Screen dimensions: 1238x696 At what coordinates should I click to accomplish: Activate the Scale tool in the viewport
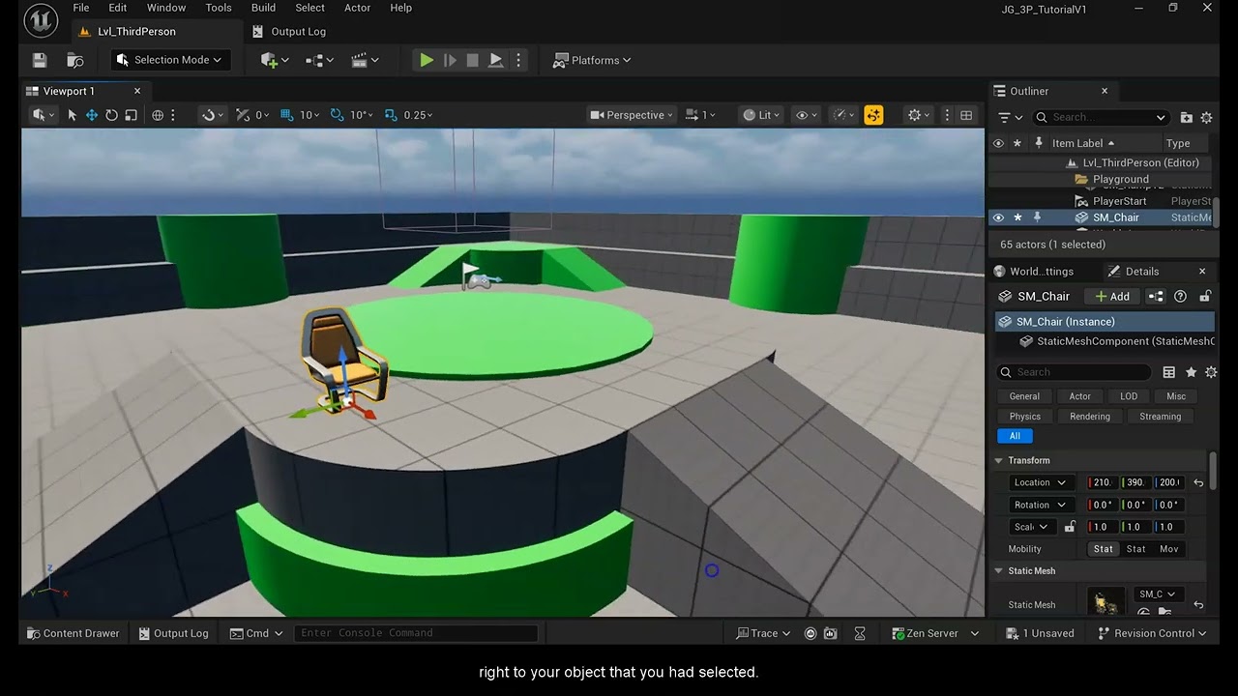tap(131, 115)
